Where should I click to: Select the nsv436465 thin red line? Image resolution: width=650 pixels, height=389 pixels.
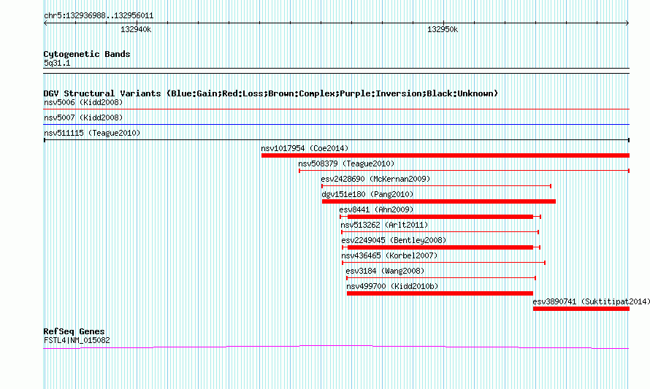443,263
